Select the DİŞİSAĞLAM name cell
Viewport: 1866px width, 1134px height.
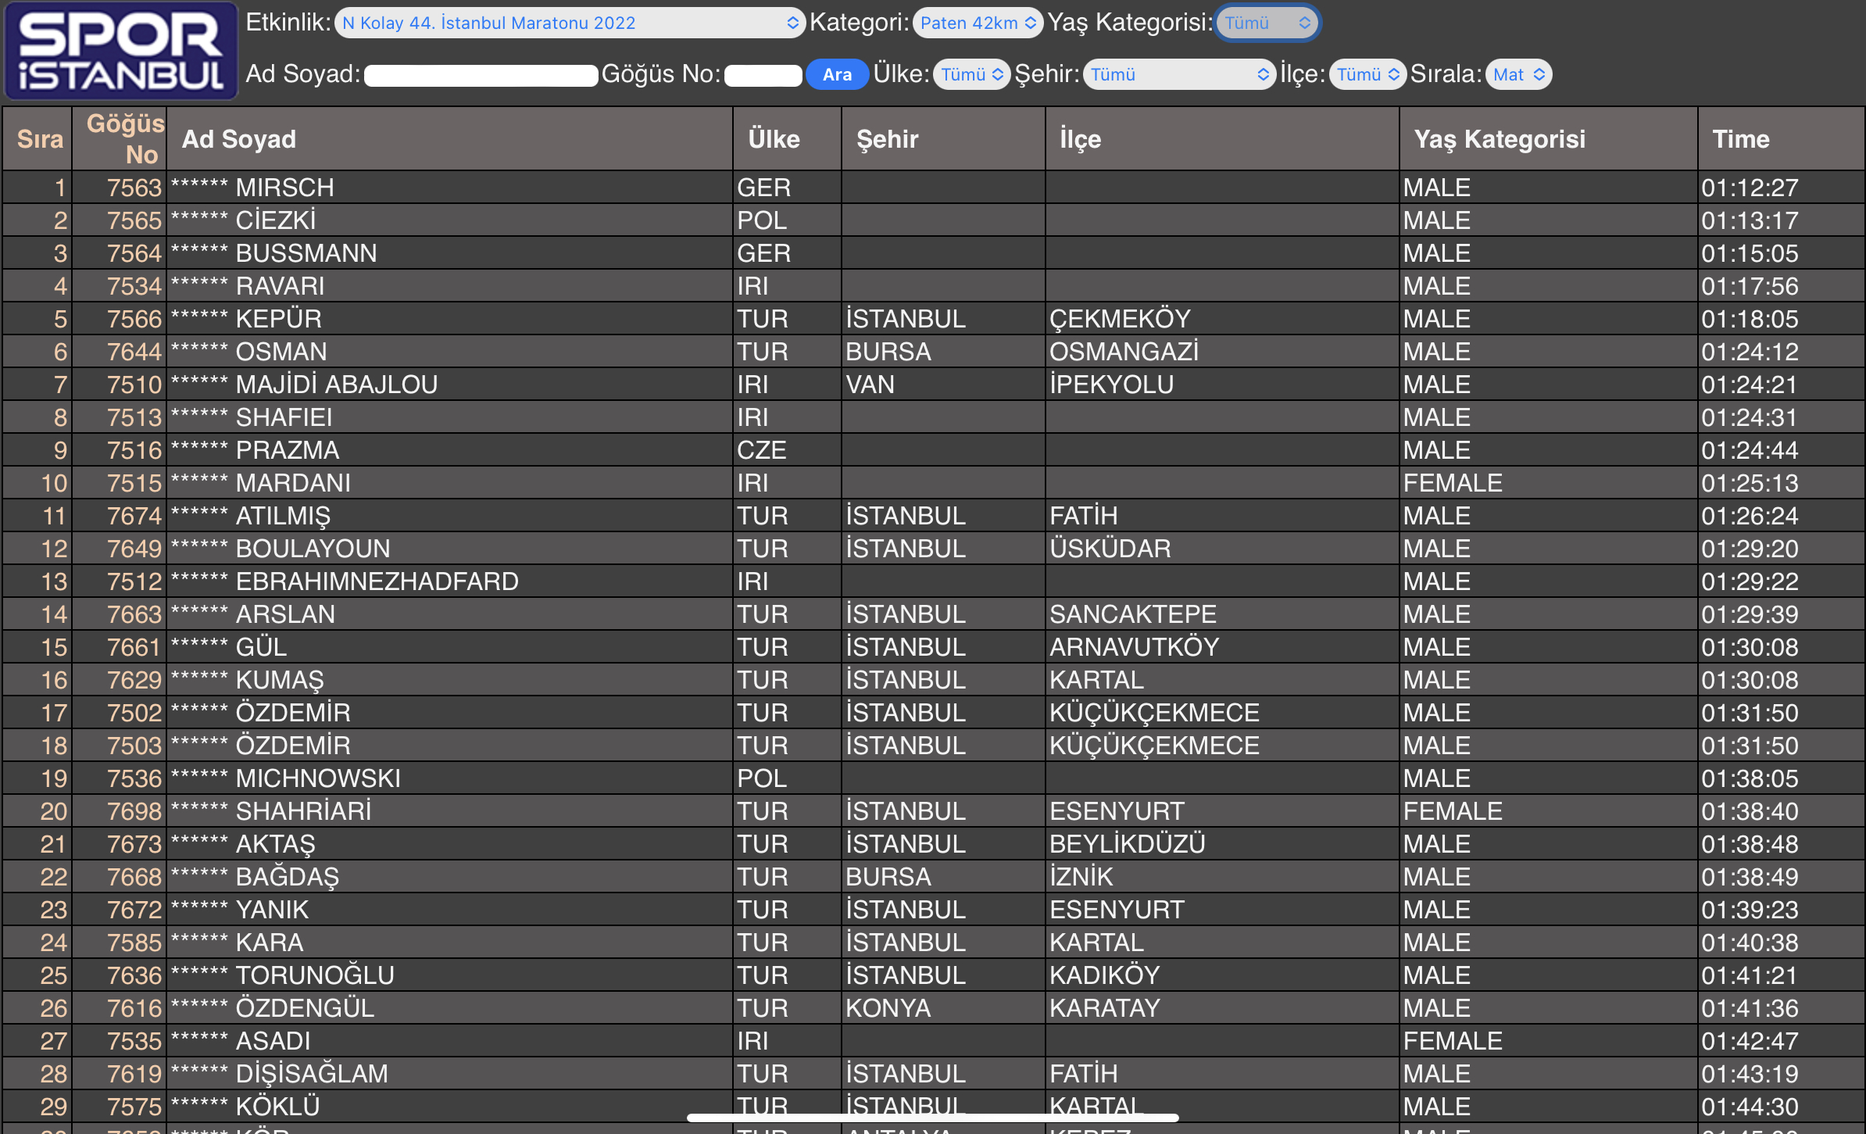point(449,1075)
